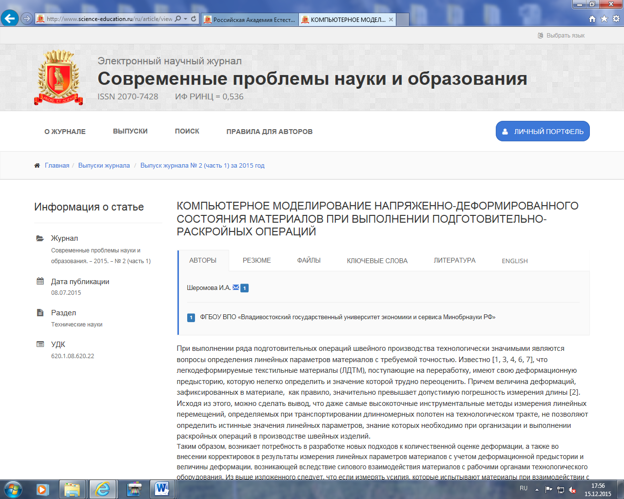Open browser settings gear icon

tap(616, 19)
